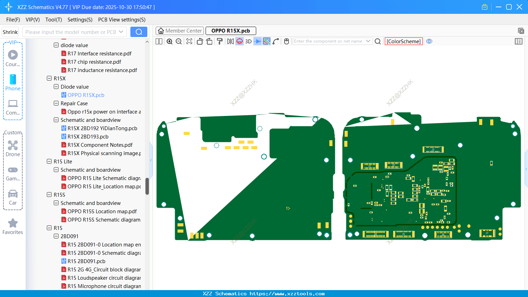Collapse the Repair Case folder

pos(56,103)
